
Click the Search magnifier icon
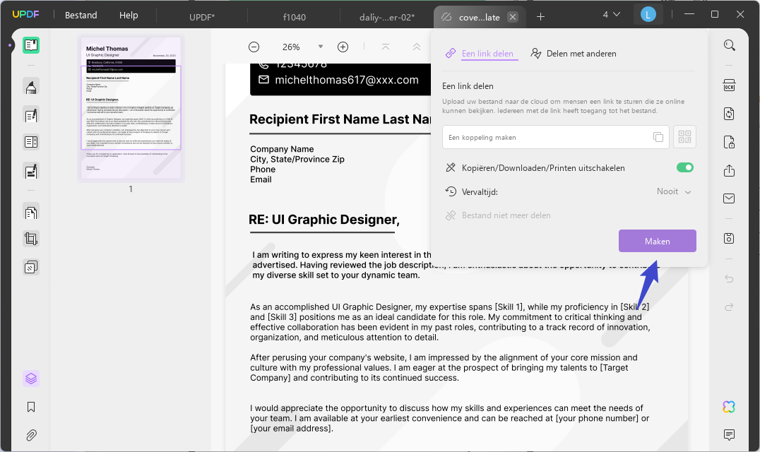click(729, 45)
